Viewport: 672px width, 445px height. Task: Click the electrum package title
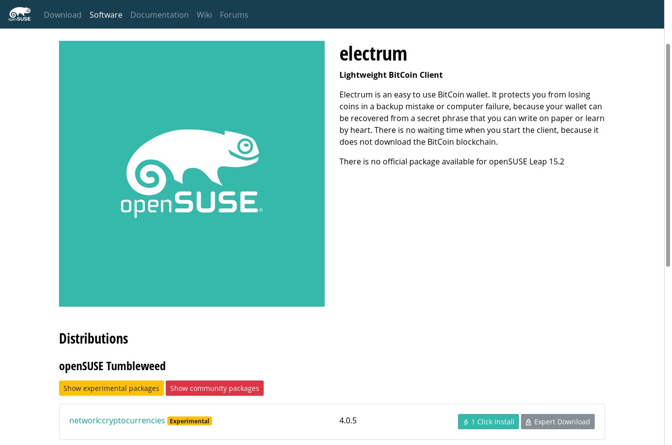point(373,54)
